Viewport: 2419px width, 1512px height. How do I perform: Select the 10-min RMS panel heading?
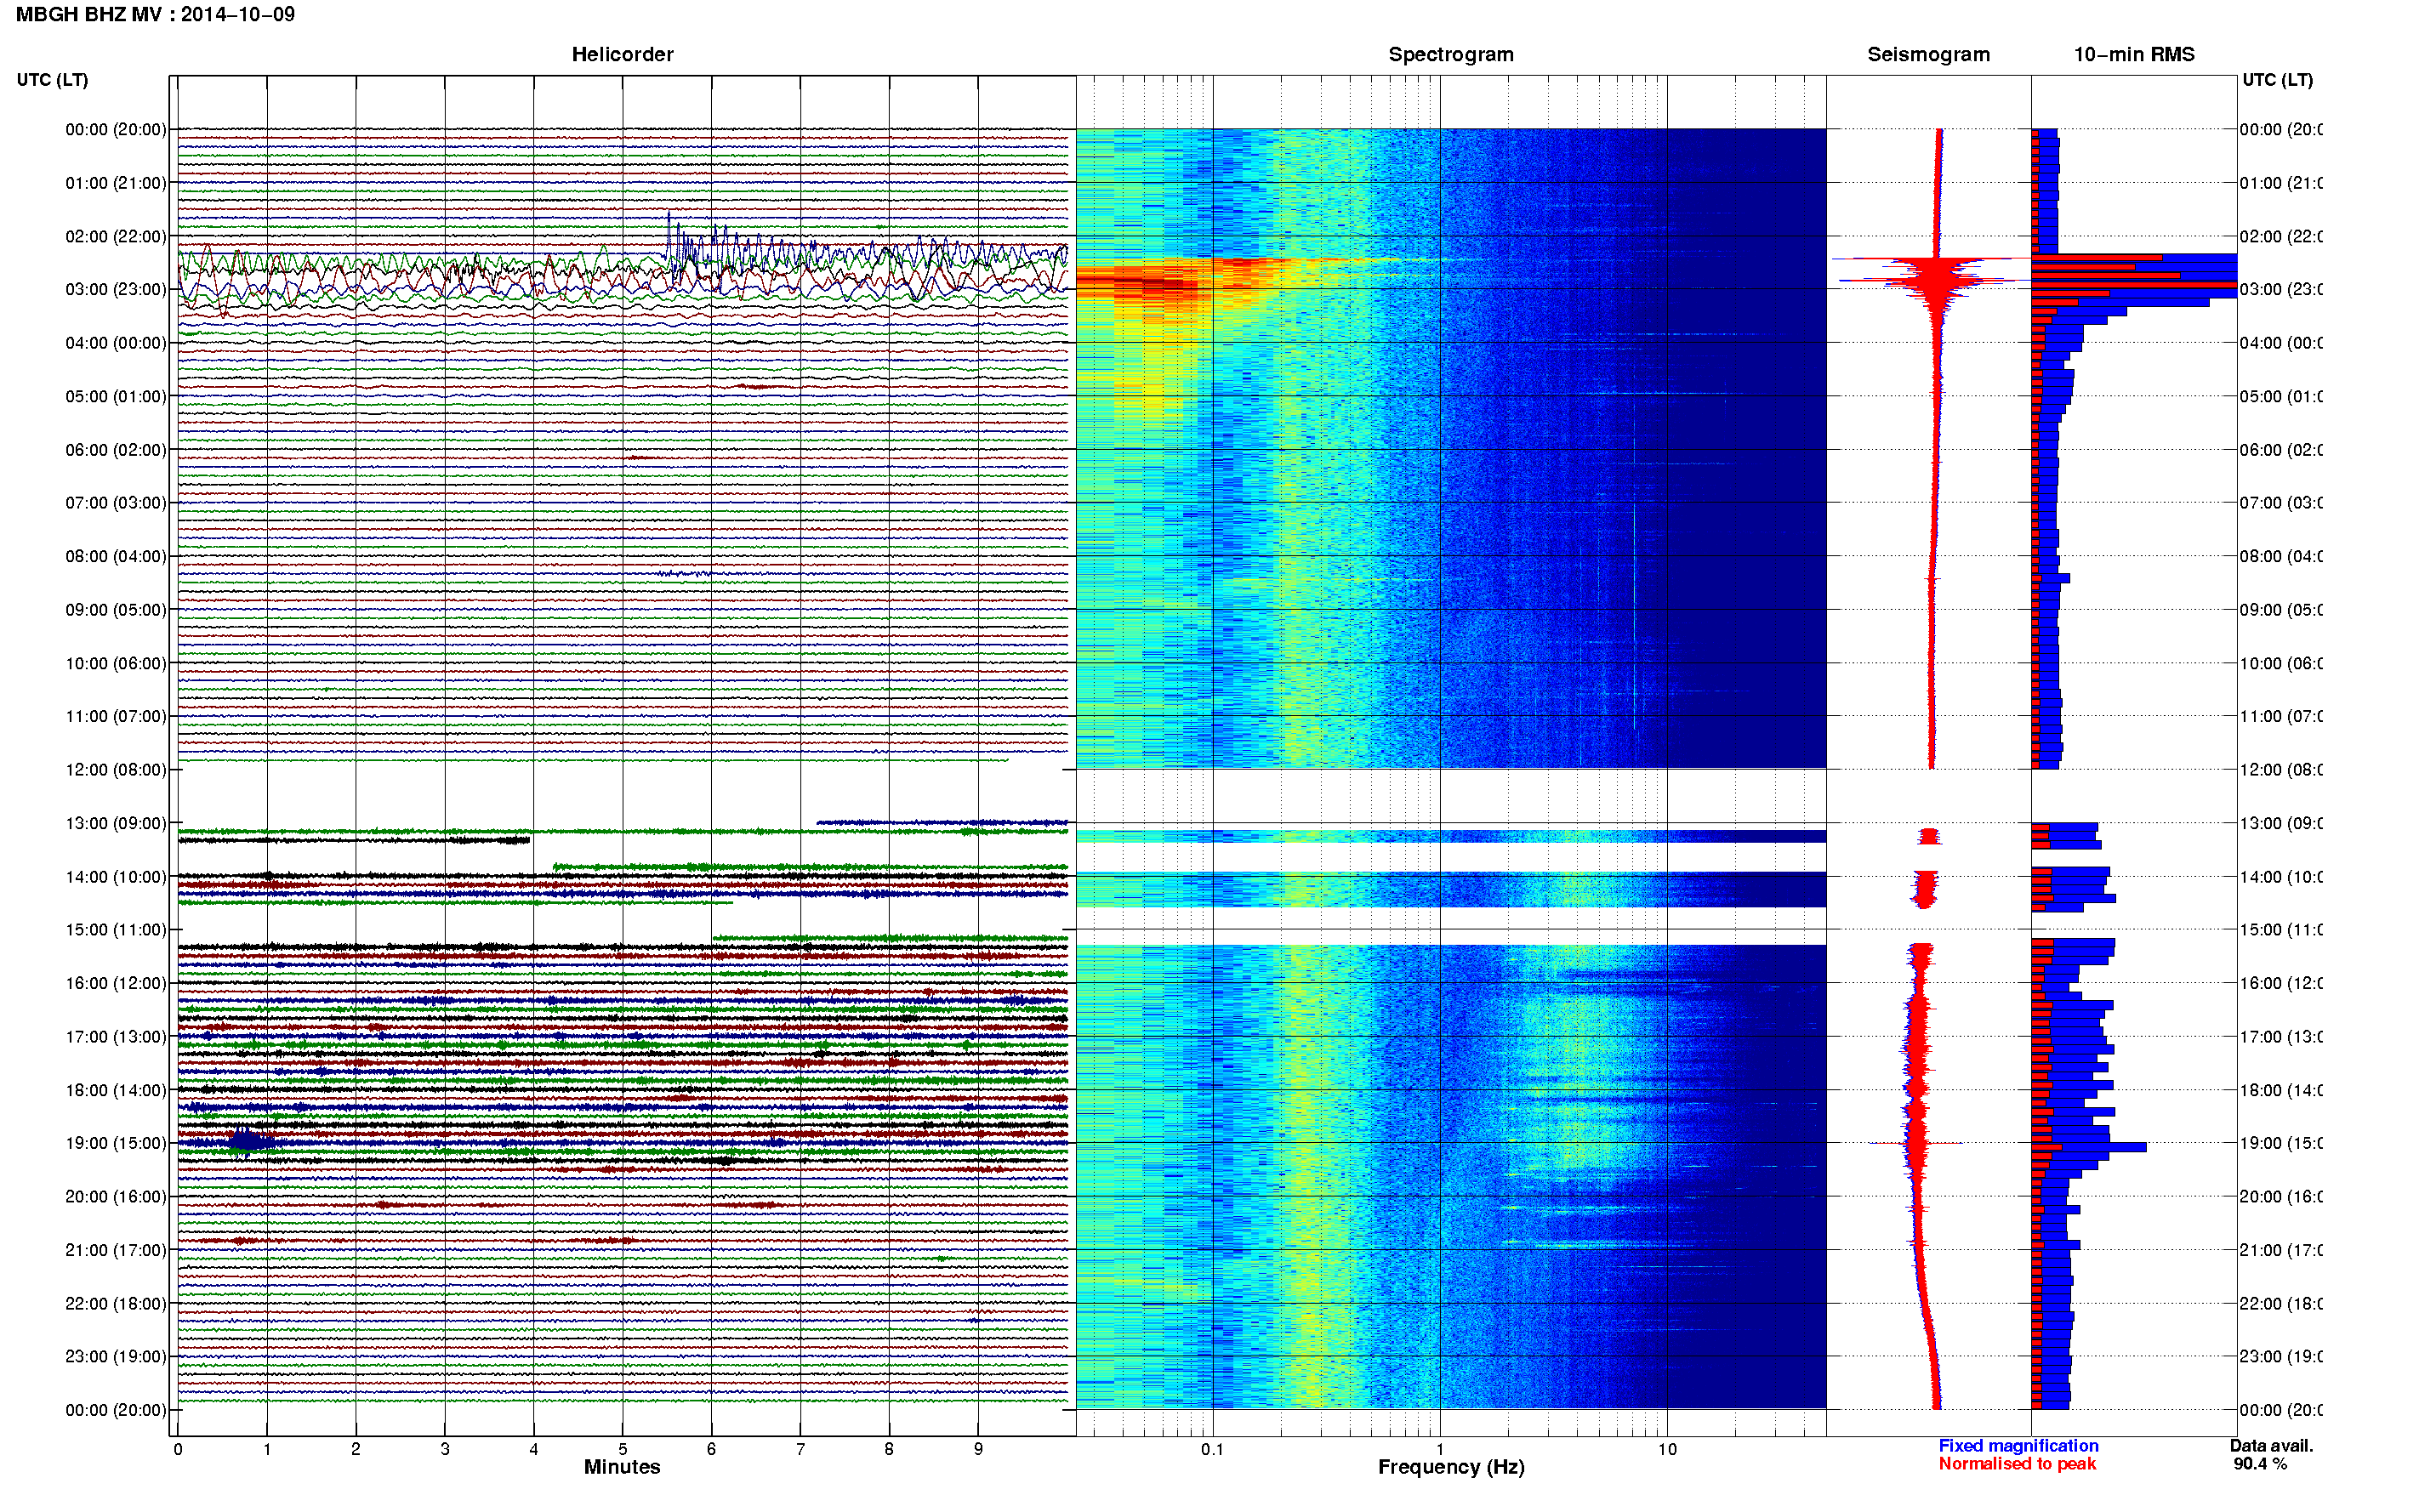(2134, 55)
